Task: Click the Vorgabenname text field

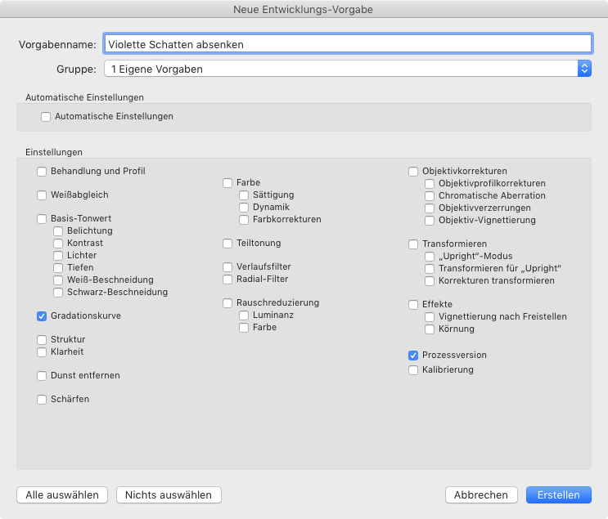Action: tap(347, 44)
